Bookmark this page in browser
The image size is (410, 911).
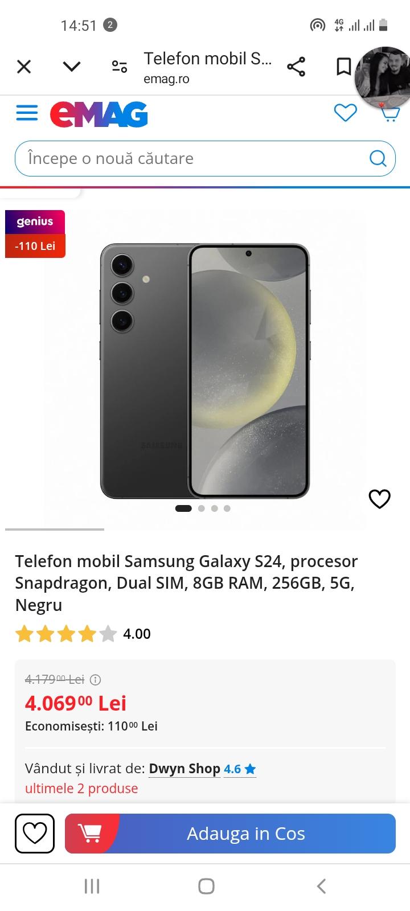[343, 67]
